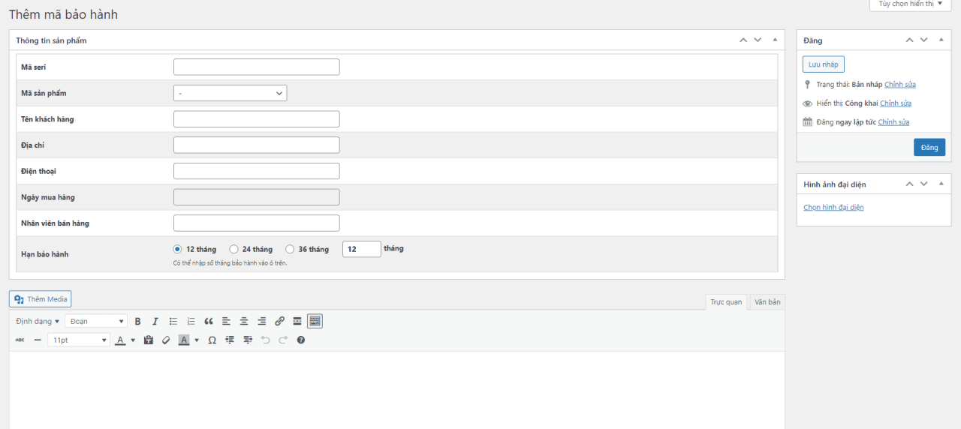
Task: Open the text color picker arrow
Action: click(133, 340)
